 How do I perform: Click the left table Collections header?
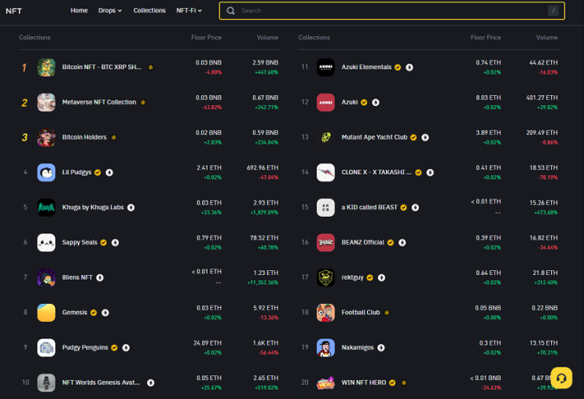click(35, 38)
